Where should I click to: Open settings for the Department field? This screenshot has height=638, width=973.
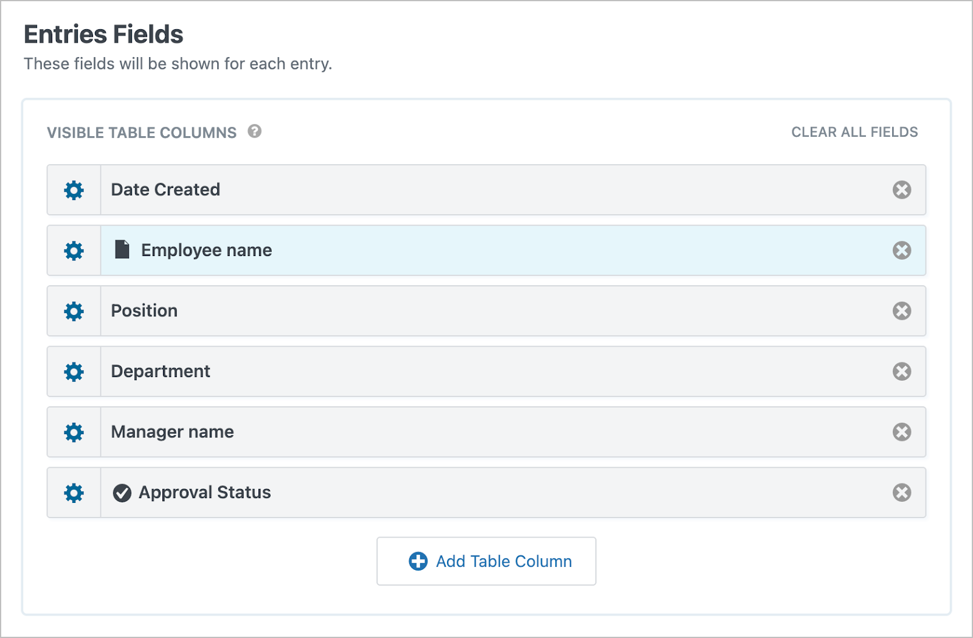coord(73,371)
